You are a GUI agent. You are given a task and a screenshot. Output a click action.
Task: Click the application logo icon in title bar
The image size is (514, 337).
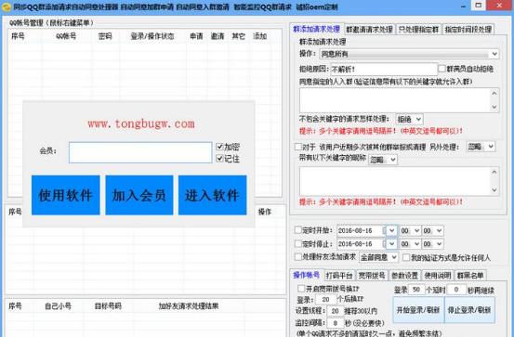click(7, 6)
